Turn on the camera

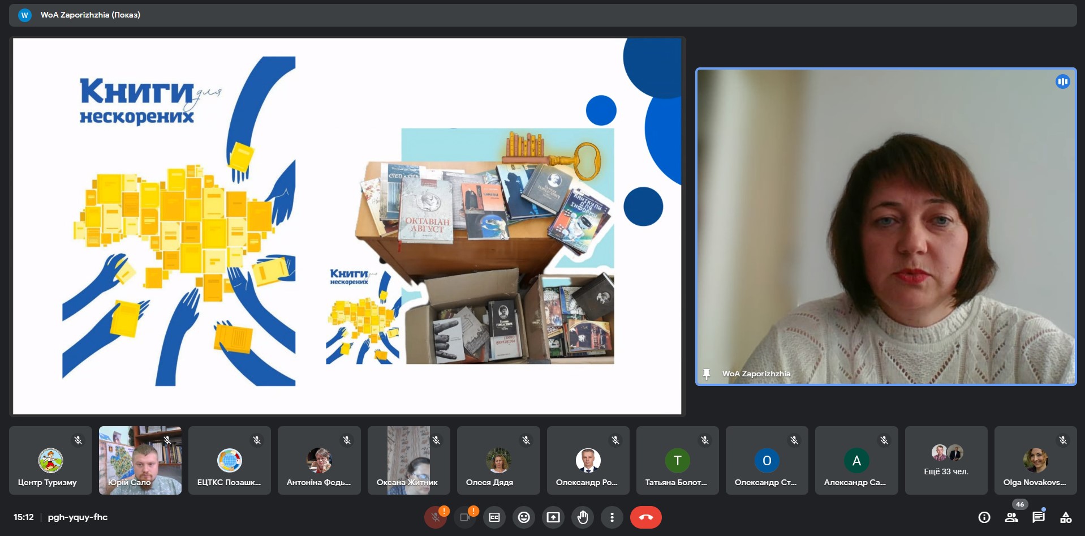point(465,517)
